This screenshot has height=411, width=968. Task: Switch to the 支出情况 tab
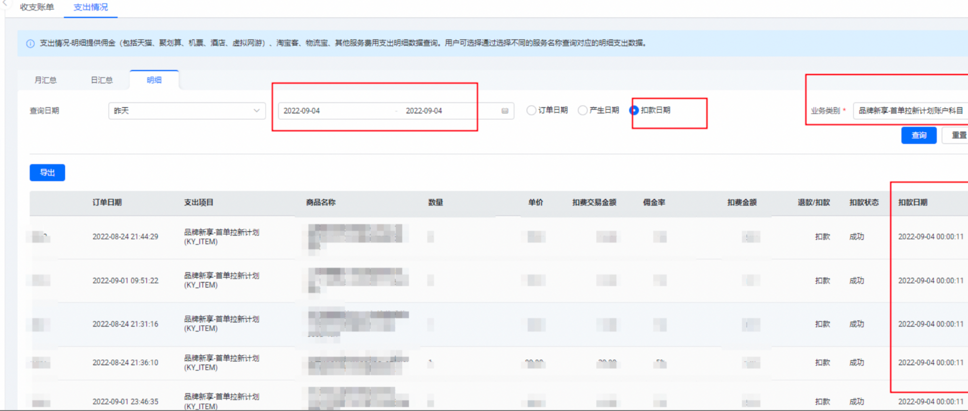(x=91, y=7)
